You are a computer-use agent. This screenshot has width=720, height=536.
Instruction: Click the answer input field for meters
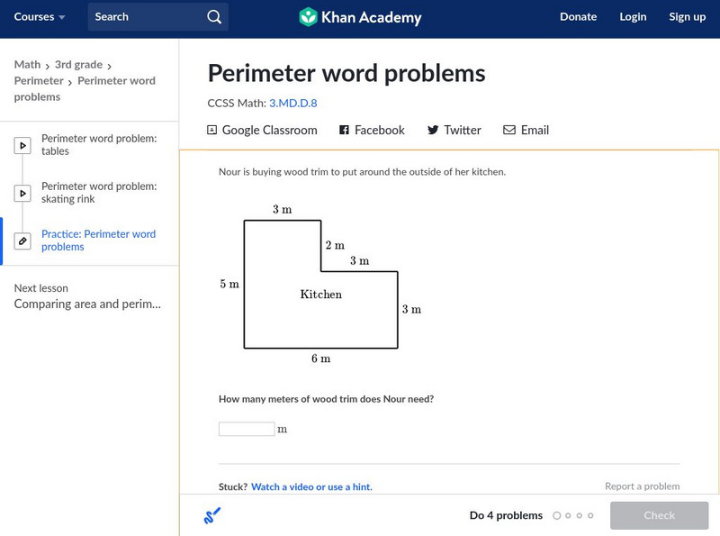tap(247, 430)
